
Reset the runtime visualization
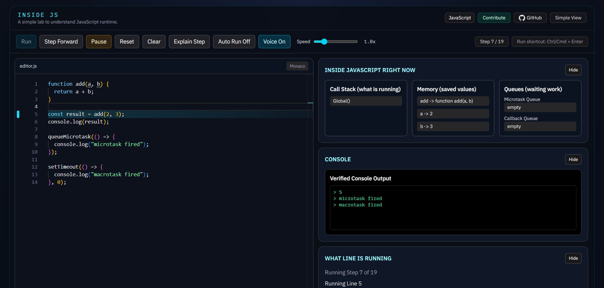pos(127,41)
